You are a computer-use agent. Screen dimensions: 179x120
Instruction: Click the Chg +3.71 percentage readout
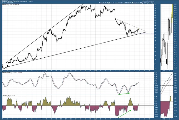146,3
